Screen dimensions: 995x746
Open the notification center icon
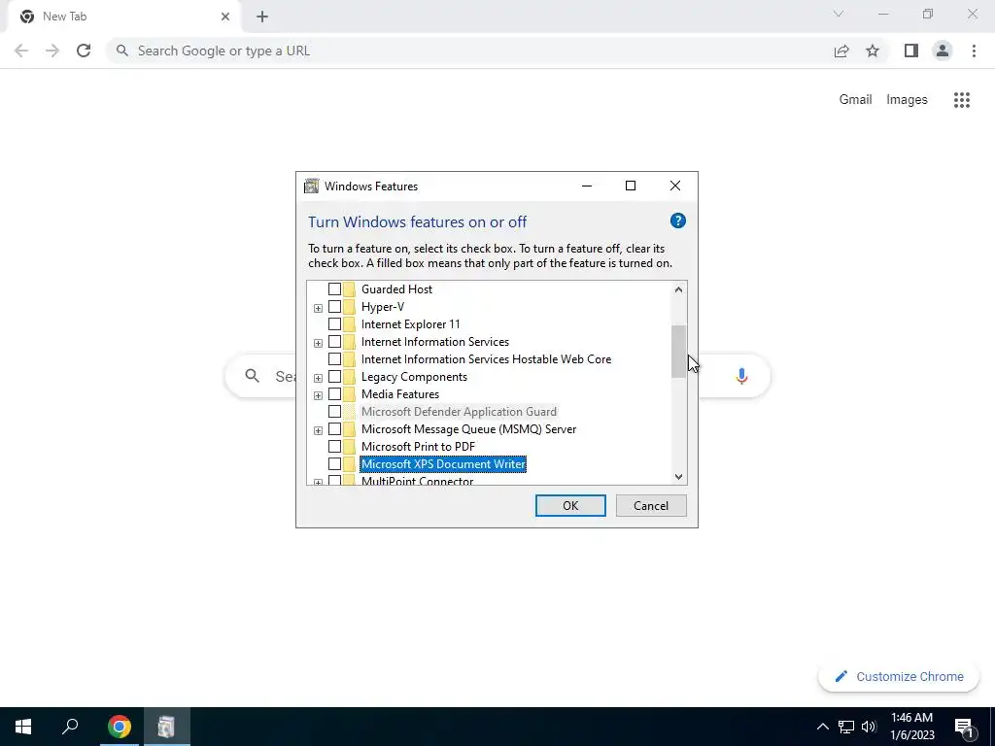(964, 728)
